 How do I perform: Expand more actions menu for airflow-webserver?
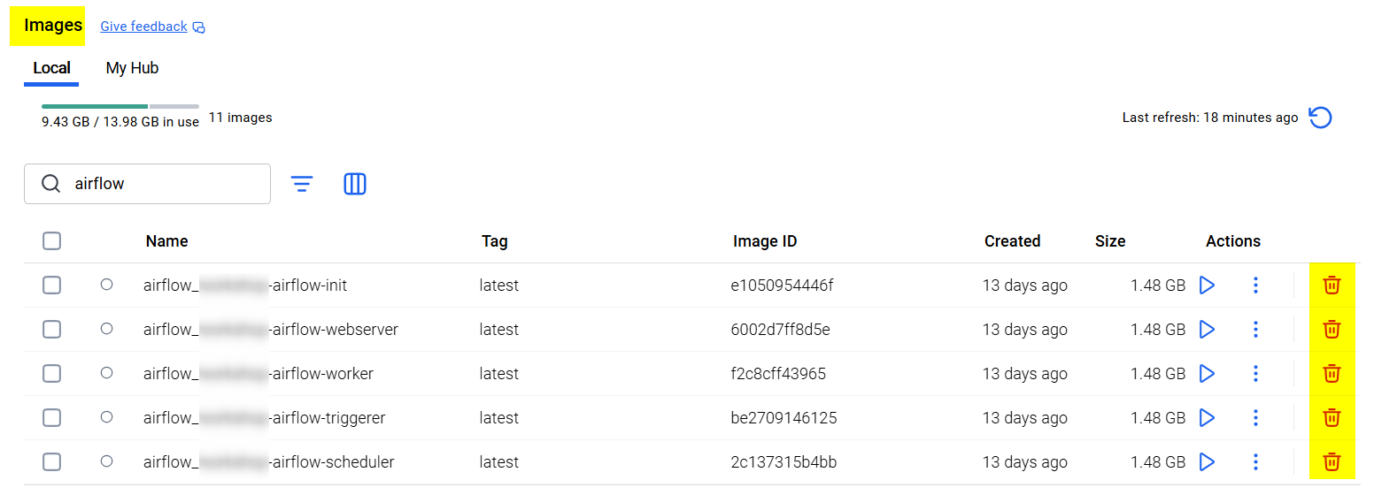[x=1255, y=329]
